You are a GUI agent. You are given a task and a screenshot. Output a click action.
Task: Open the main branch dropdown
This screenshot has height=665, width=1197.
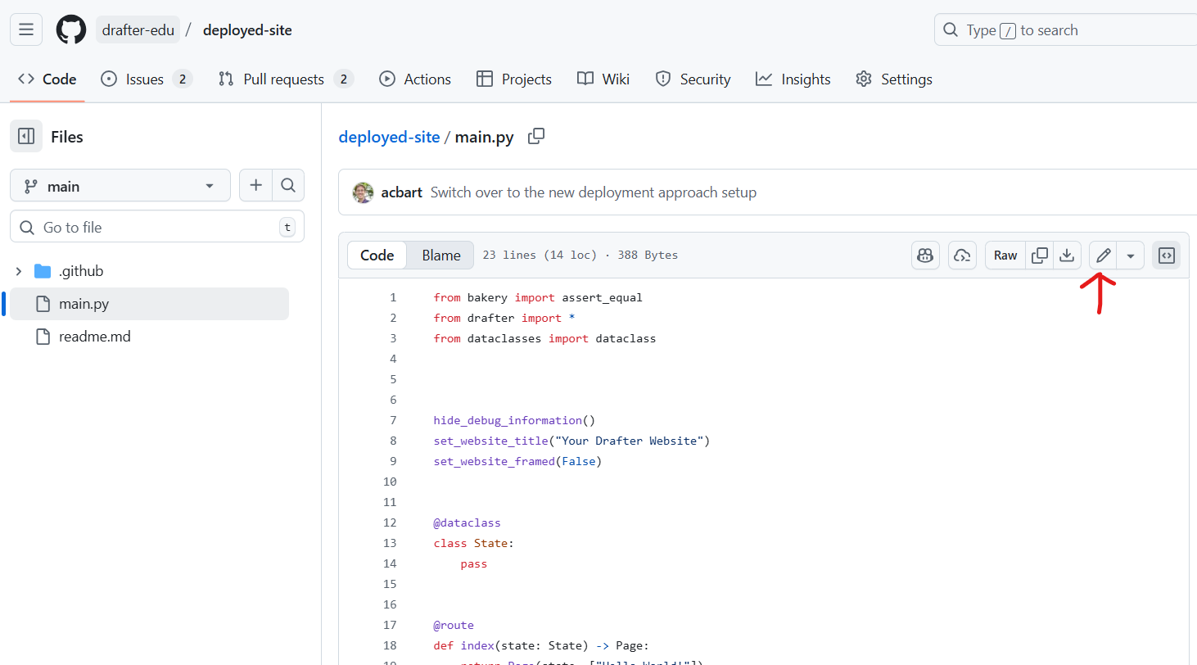click(120, 186)
